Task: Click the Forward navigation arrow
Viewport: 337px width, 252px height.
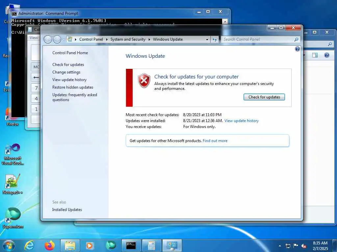Action: click(x=57, y=39)
